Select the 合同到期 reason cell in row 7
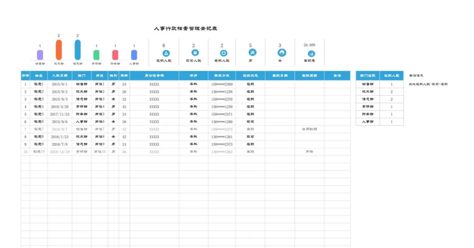This screenshot has height=248, width=474. [309, 129]
